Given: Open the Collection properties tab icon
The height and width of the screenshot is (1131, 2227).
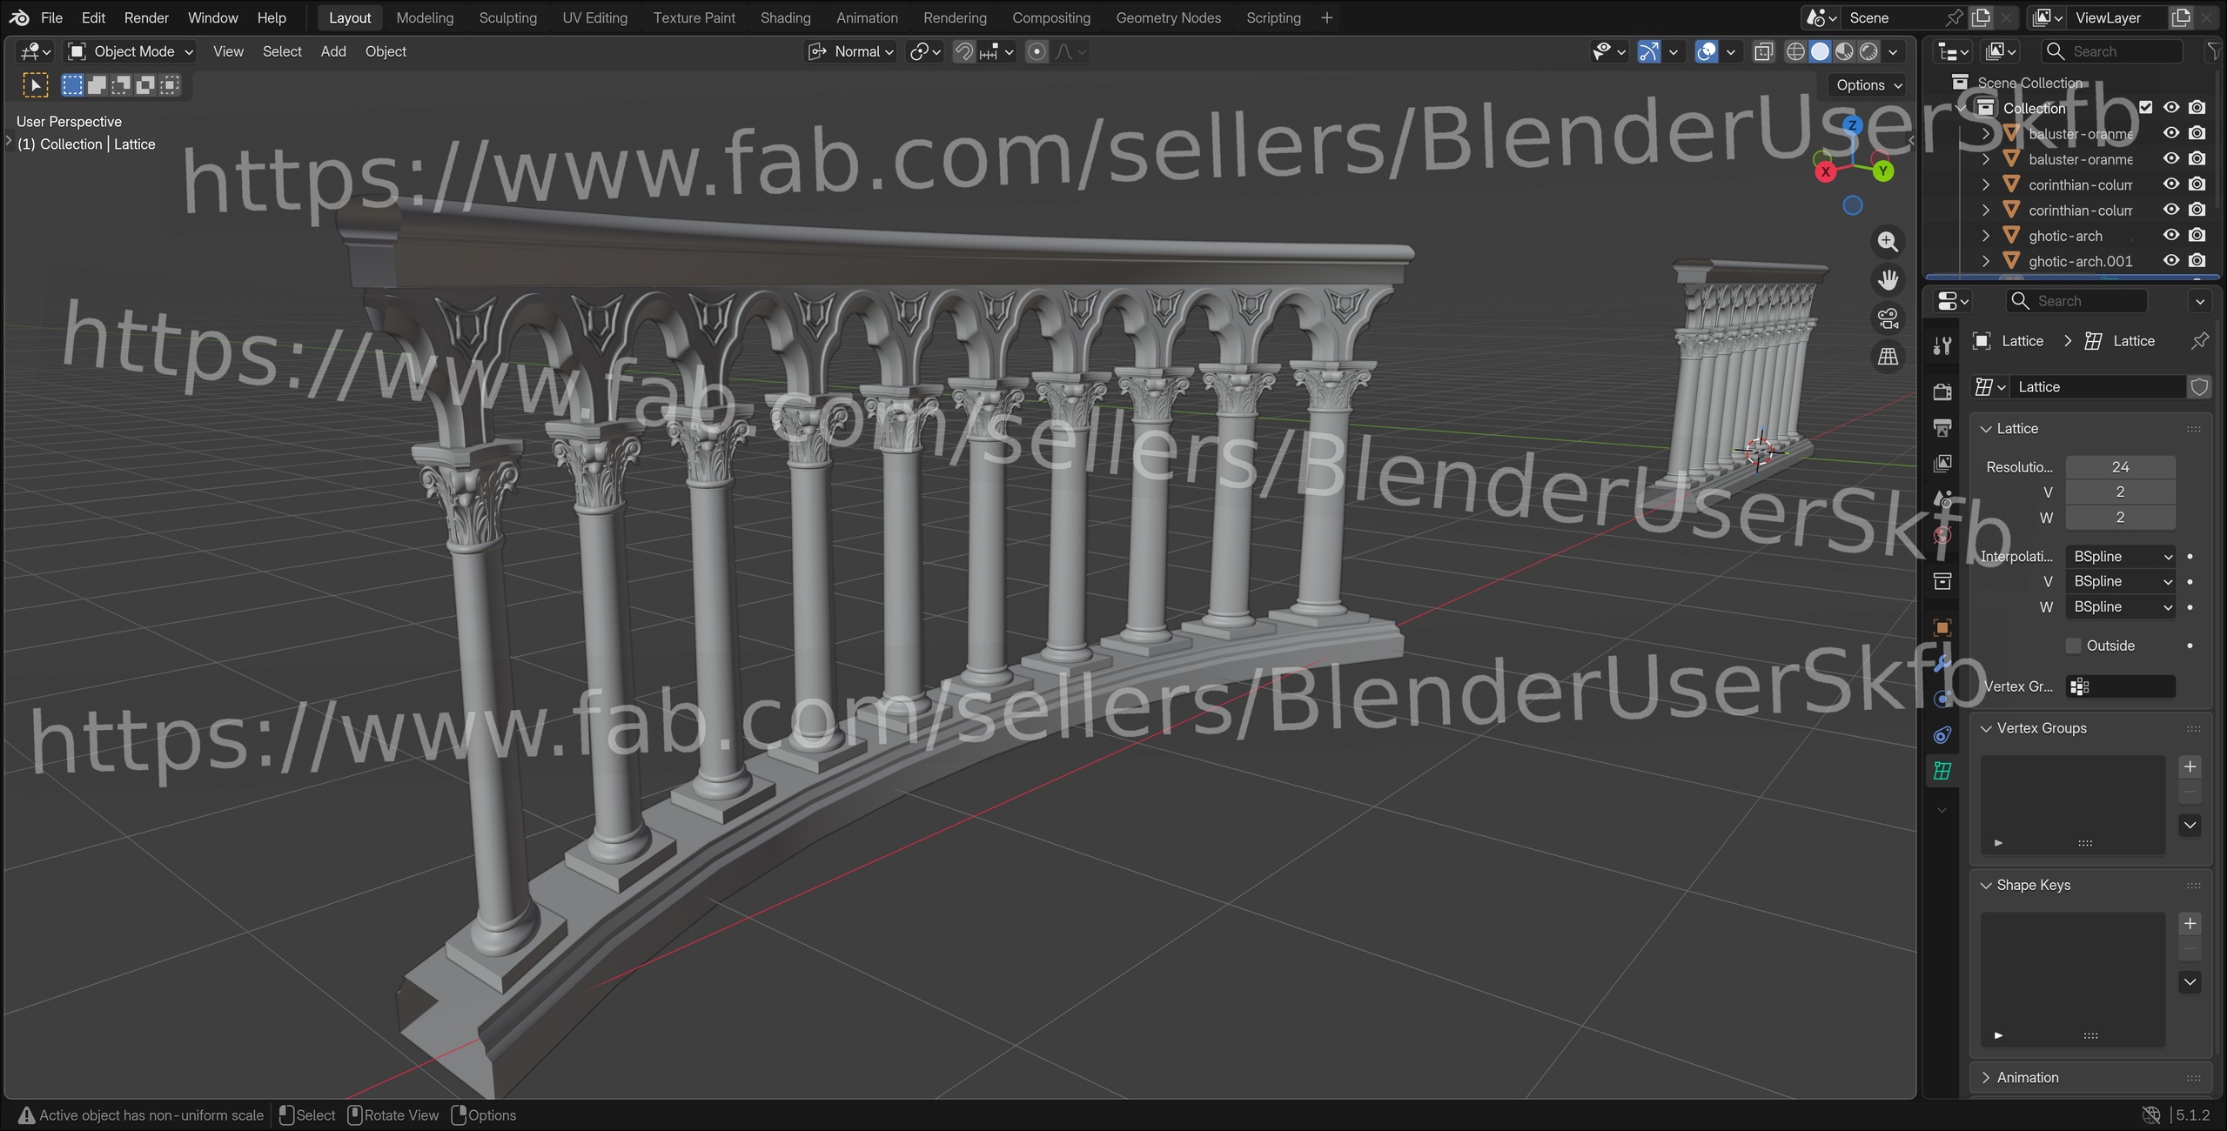Looking at the screenshot, I should point(1942,581).
